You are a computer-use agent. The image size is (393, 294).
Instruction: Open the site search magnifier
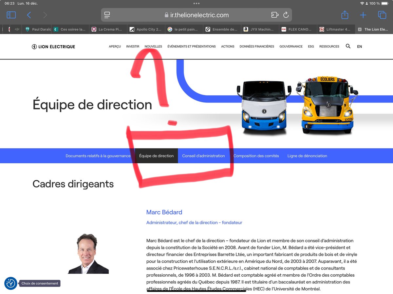tap(348, 46)
